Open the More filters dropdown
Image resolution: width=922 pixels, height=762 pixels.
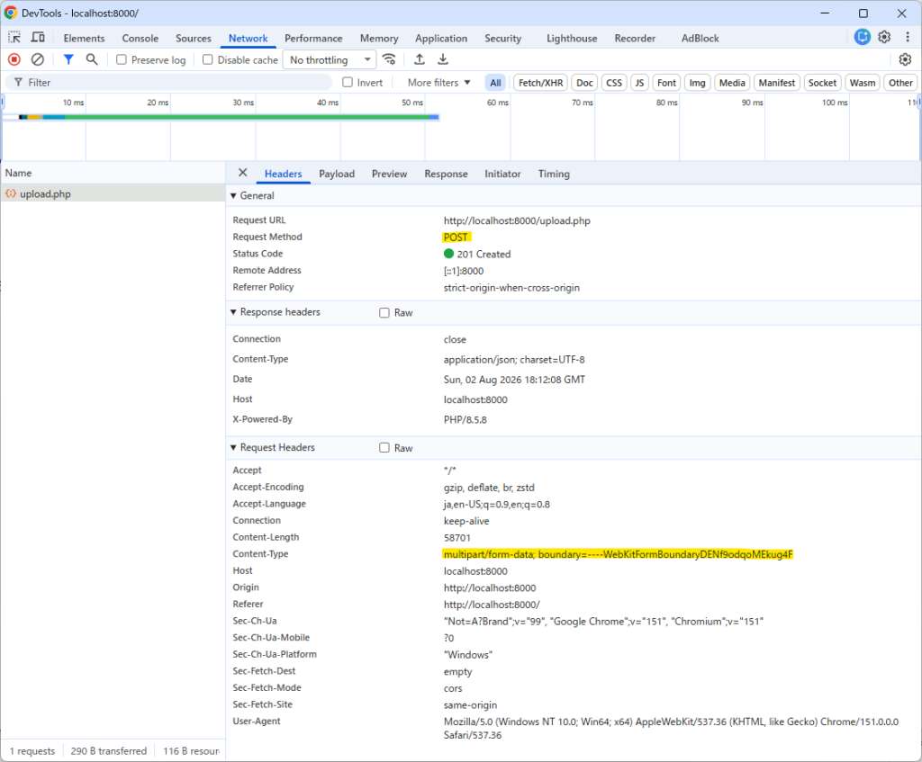tap(438, 82)
